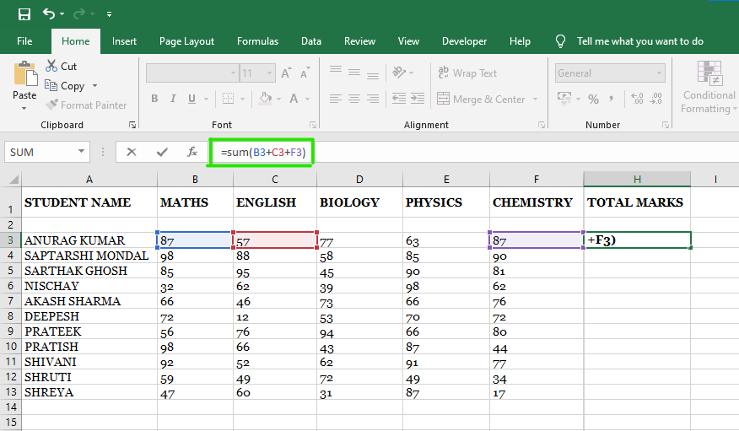This screenshot has width=739, height=431.
Task: Click the Paste clipboard icon
Action: coord(24,75)
